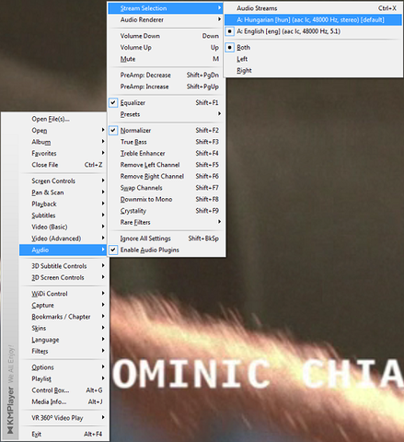Open the Capture submenu
Screen dimensions: 404x442
63,305
